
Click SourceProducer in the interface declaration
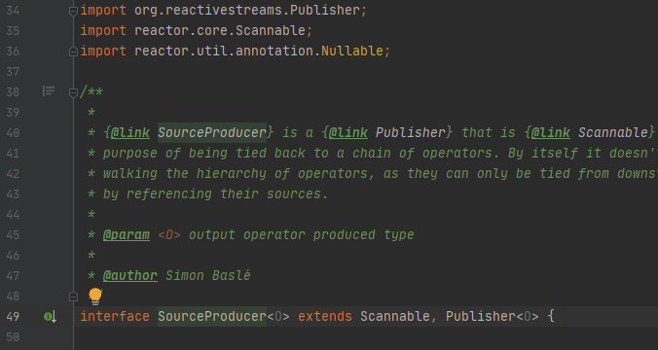(x=212, y=317)
